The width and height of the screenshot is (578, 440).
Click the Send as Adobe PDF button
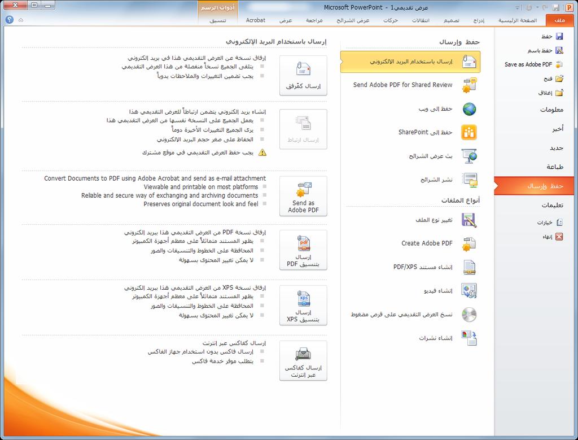click(x=303, y=196)
